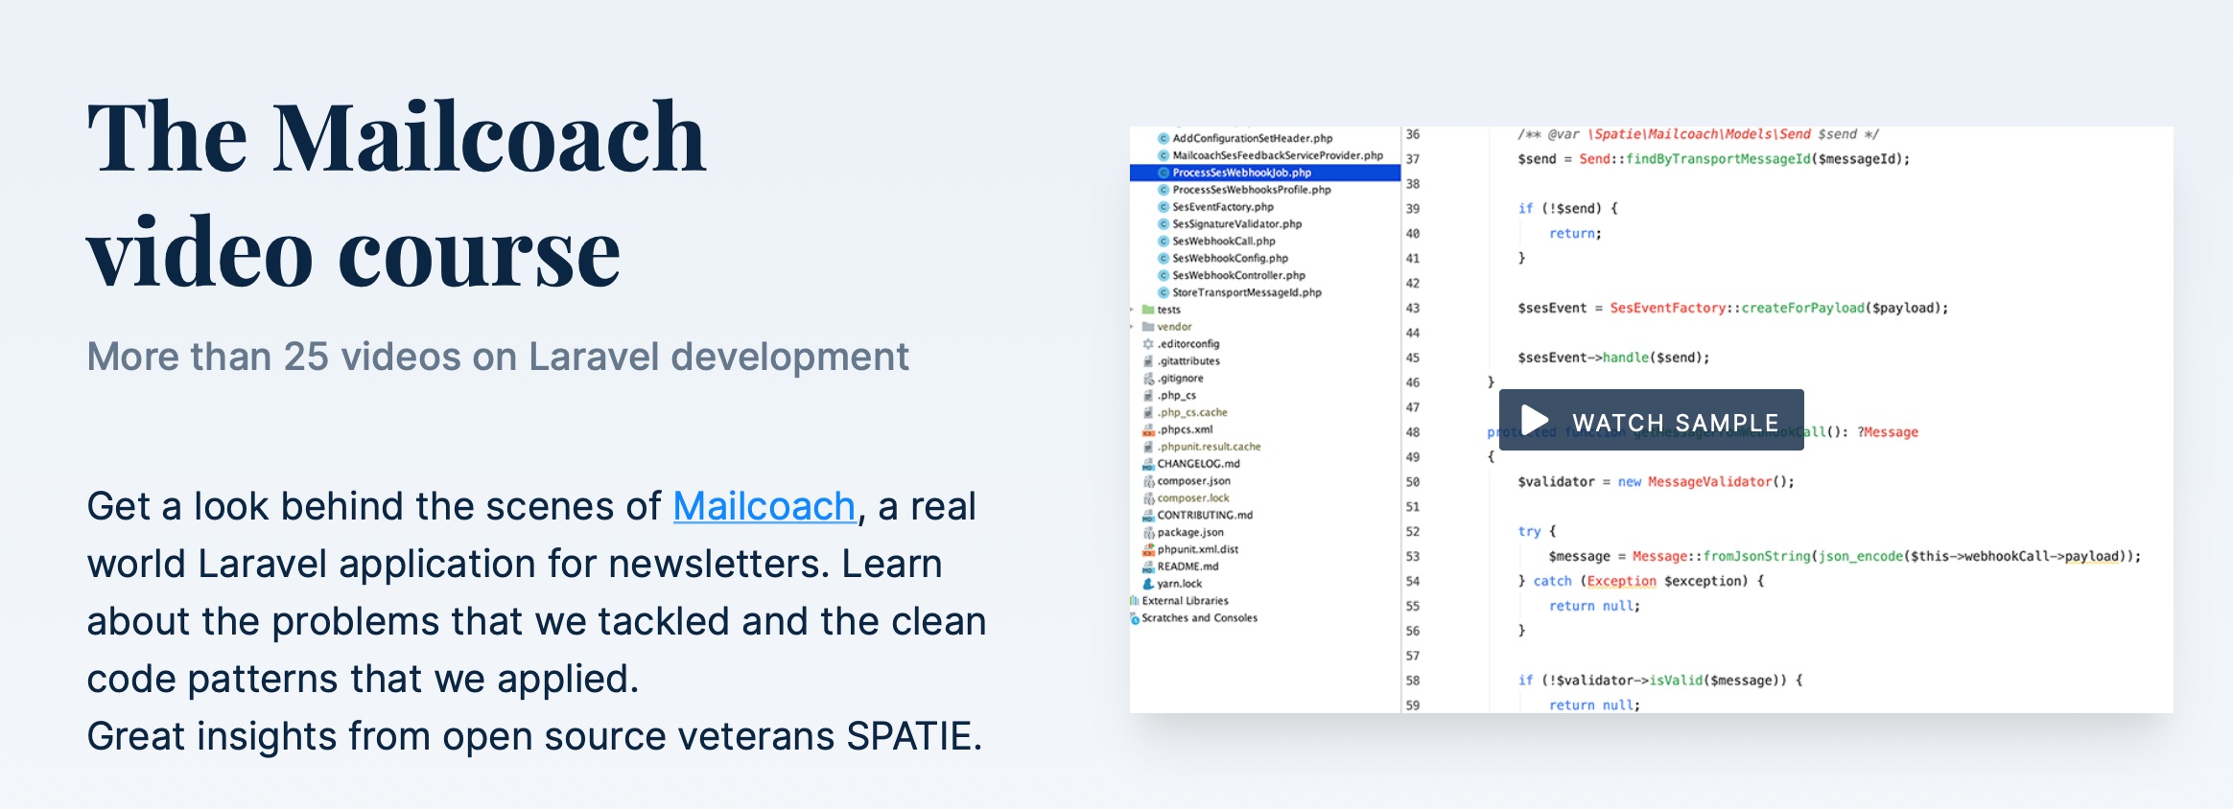Select Scratches and Consoles in the project tree

[x=1199, y=618]
